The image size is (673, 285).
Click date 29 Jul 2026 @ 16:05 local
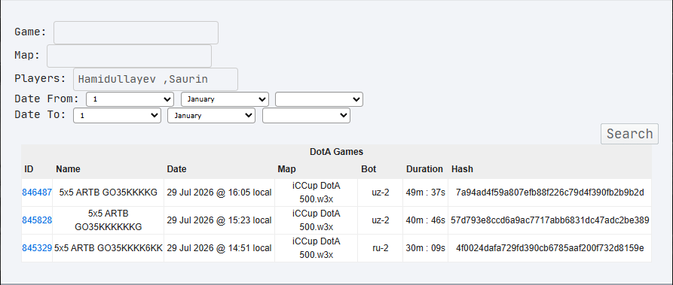(x=219, y=193)
